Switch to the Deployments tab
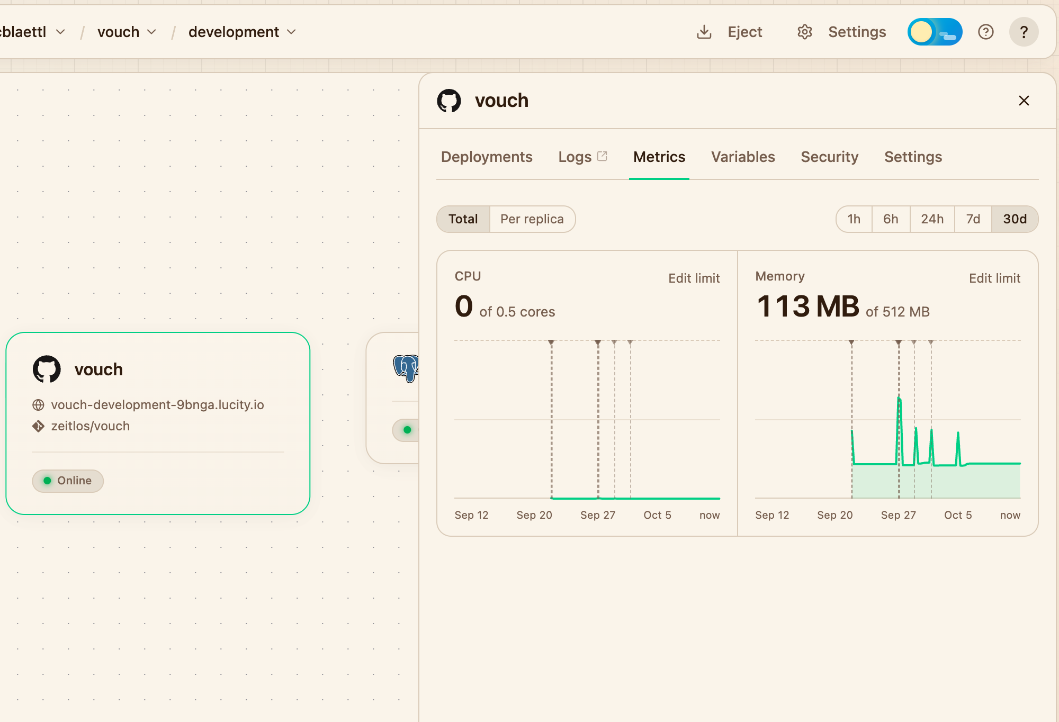1059x722 pixels. (487, 157)
